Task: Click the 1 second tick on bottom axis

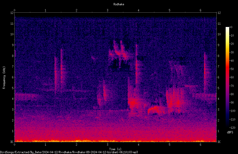Action: (x=45, y=145)
